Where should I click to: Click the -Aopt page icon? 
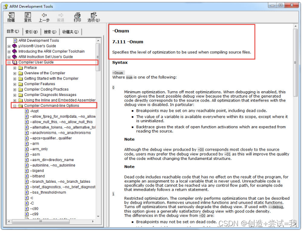pos(26,111)
